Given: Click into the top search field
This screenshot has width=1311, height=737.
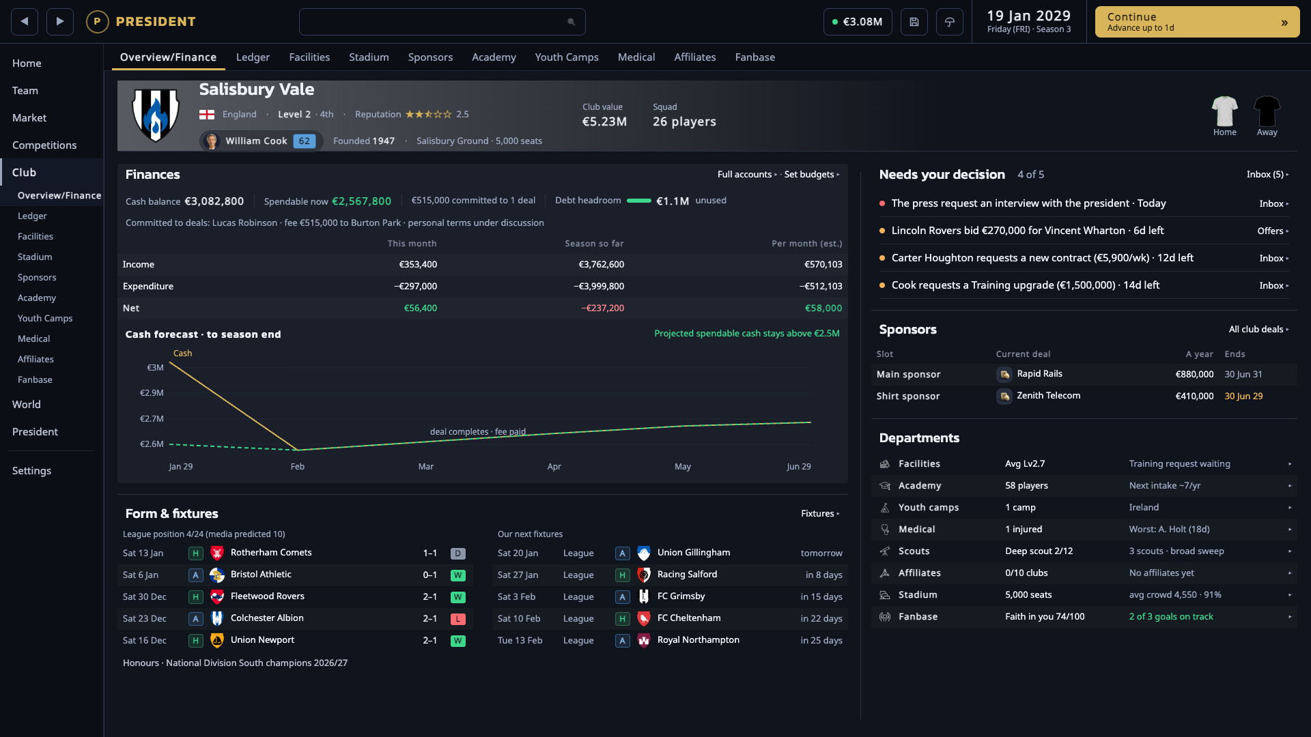Looking at the screenshot, I should point(442,22).
